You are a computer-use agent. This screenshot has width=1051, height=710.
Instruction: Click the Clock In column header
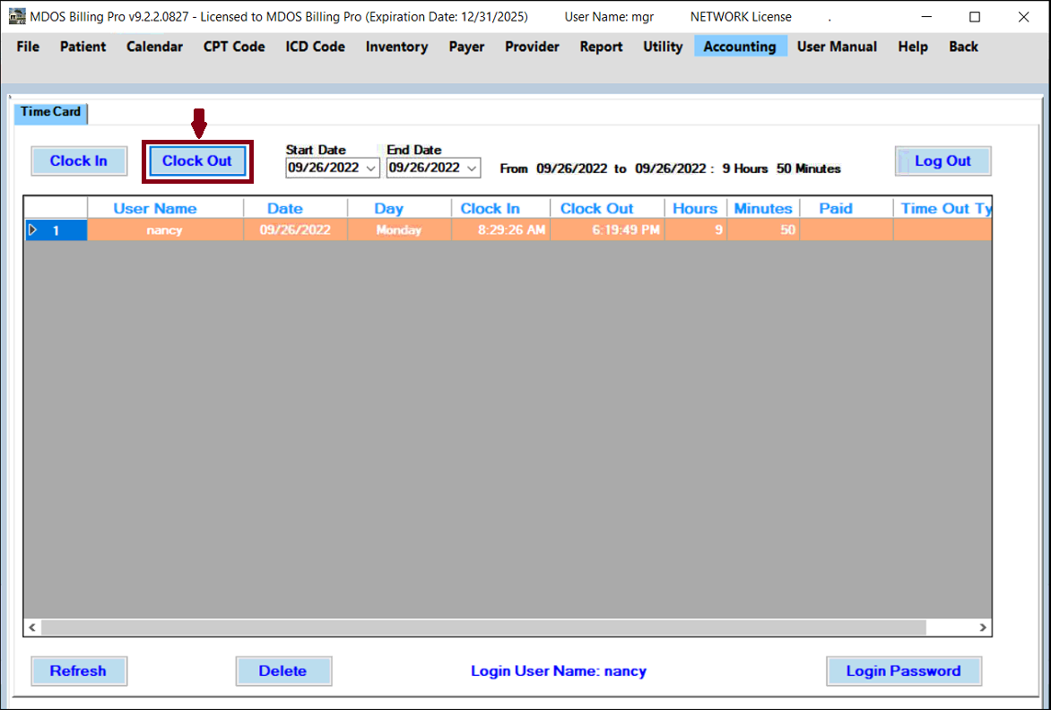pos(490,208)
